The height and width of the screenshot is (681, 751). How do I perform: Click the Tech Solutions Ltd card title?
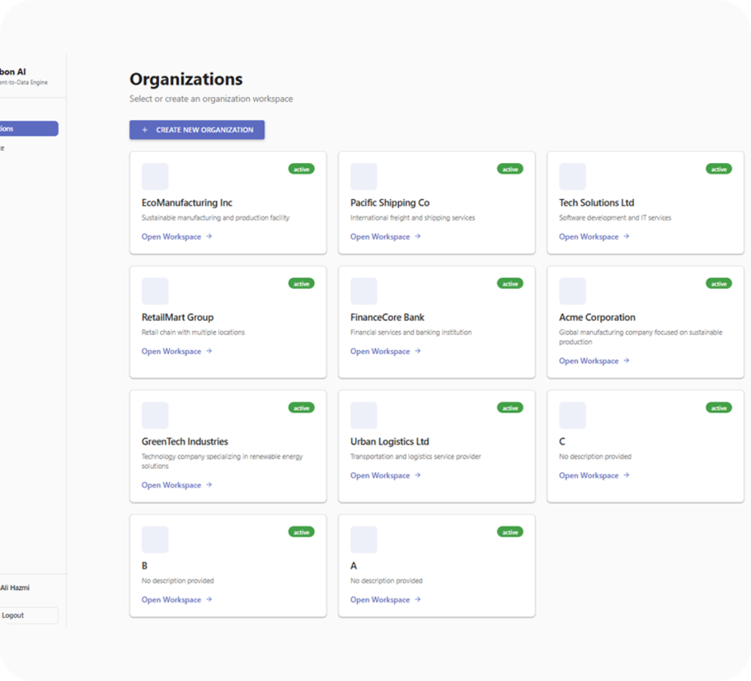(x=596, y=203)
